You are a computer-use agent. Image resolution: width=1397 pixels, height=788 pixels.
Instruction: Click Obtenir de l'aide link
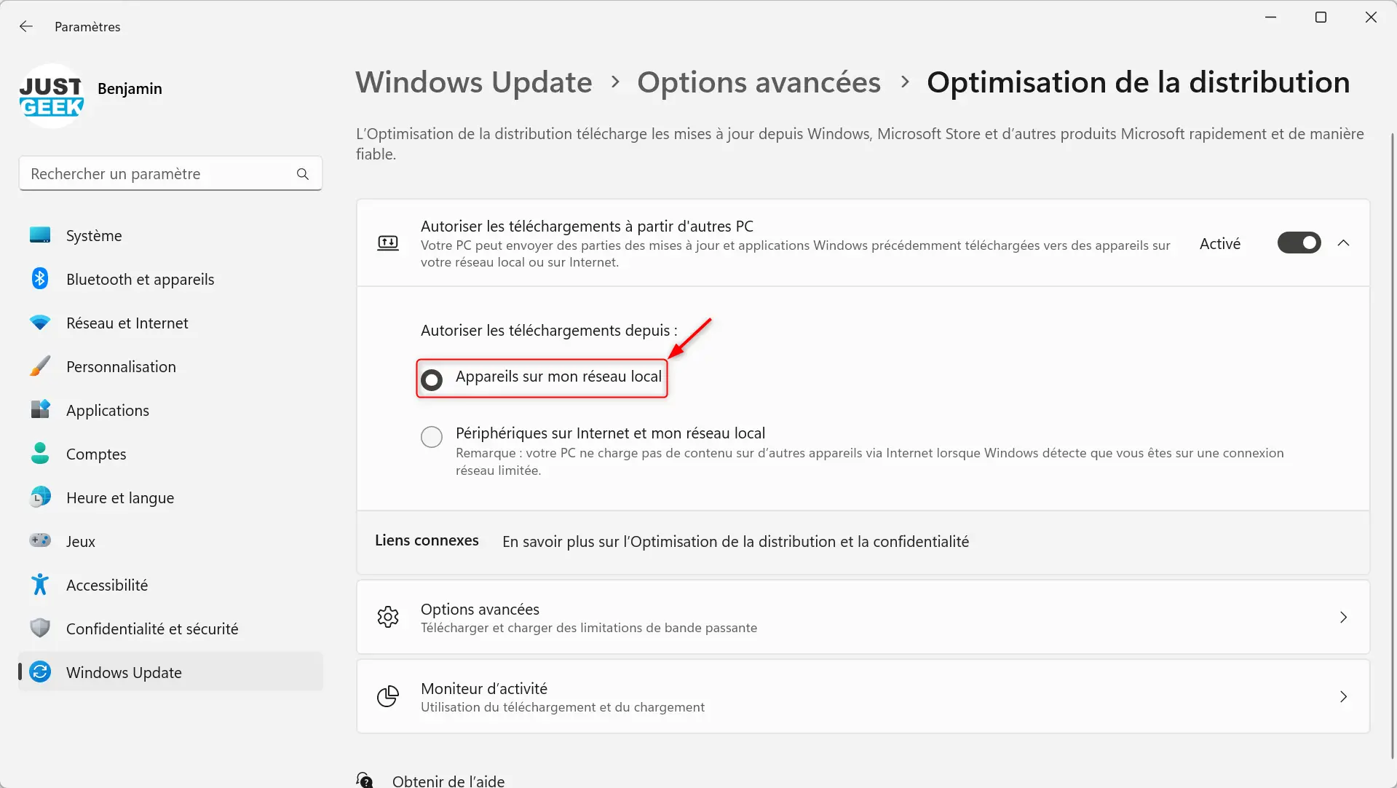pos(448,781)
